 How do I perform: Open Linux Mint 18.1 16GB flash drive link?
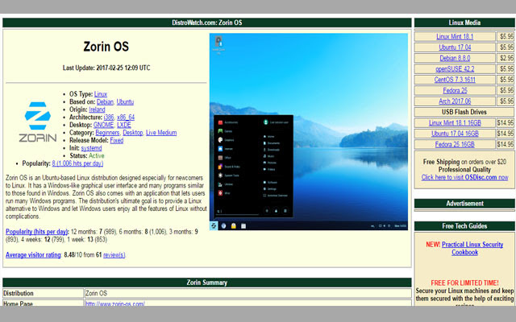click(455, 123)
